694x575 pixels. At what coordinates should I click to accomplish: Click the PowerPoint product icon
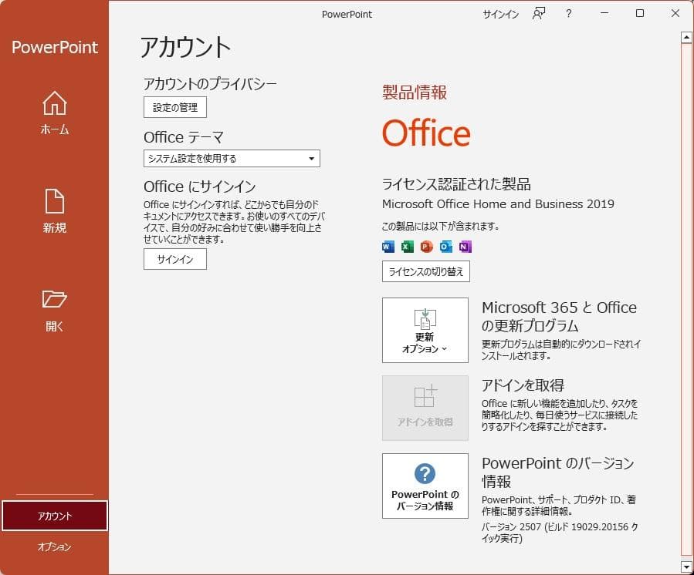(425, 247)
